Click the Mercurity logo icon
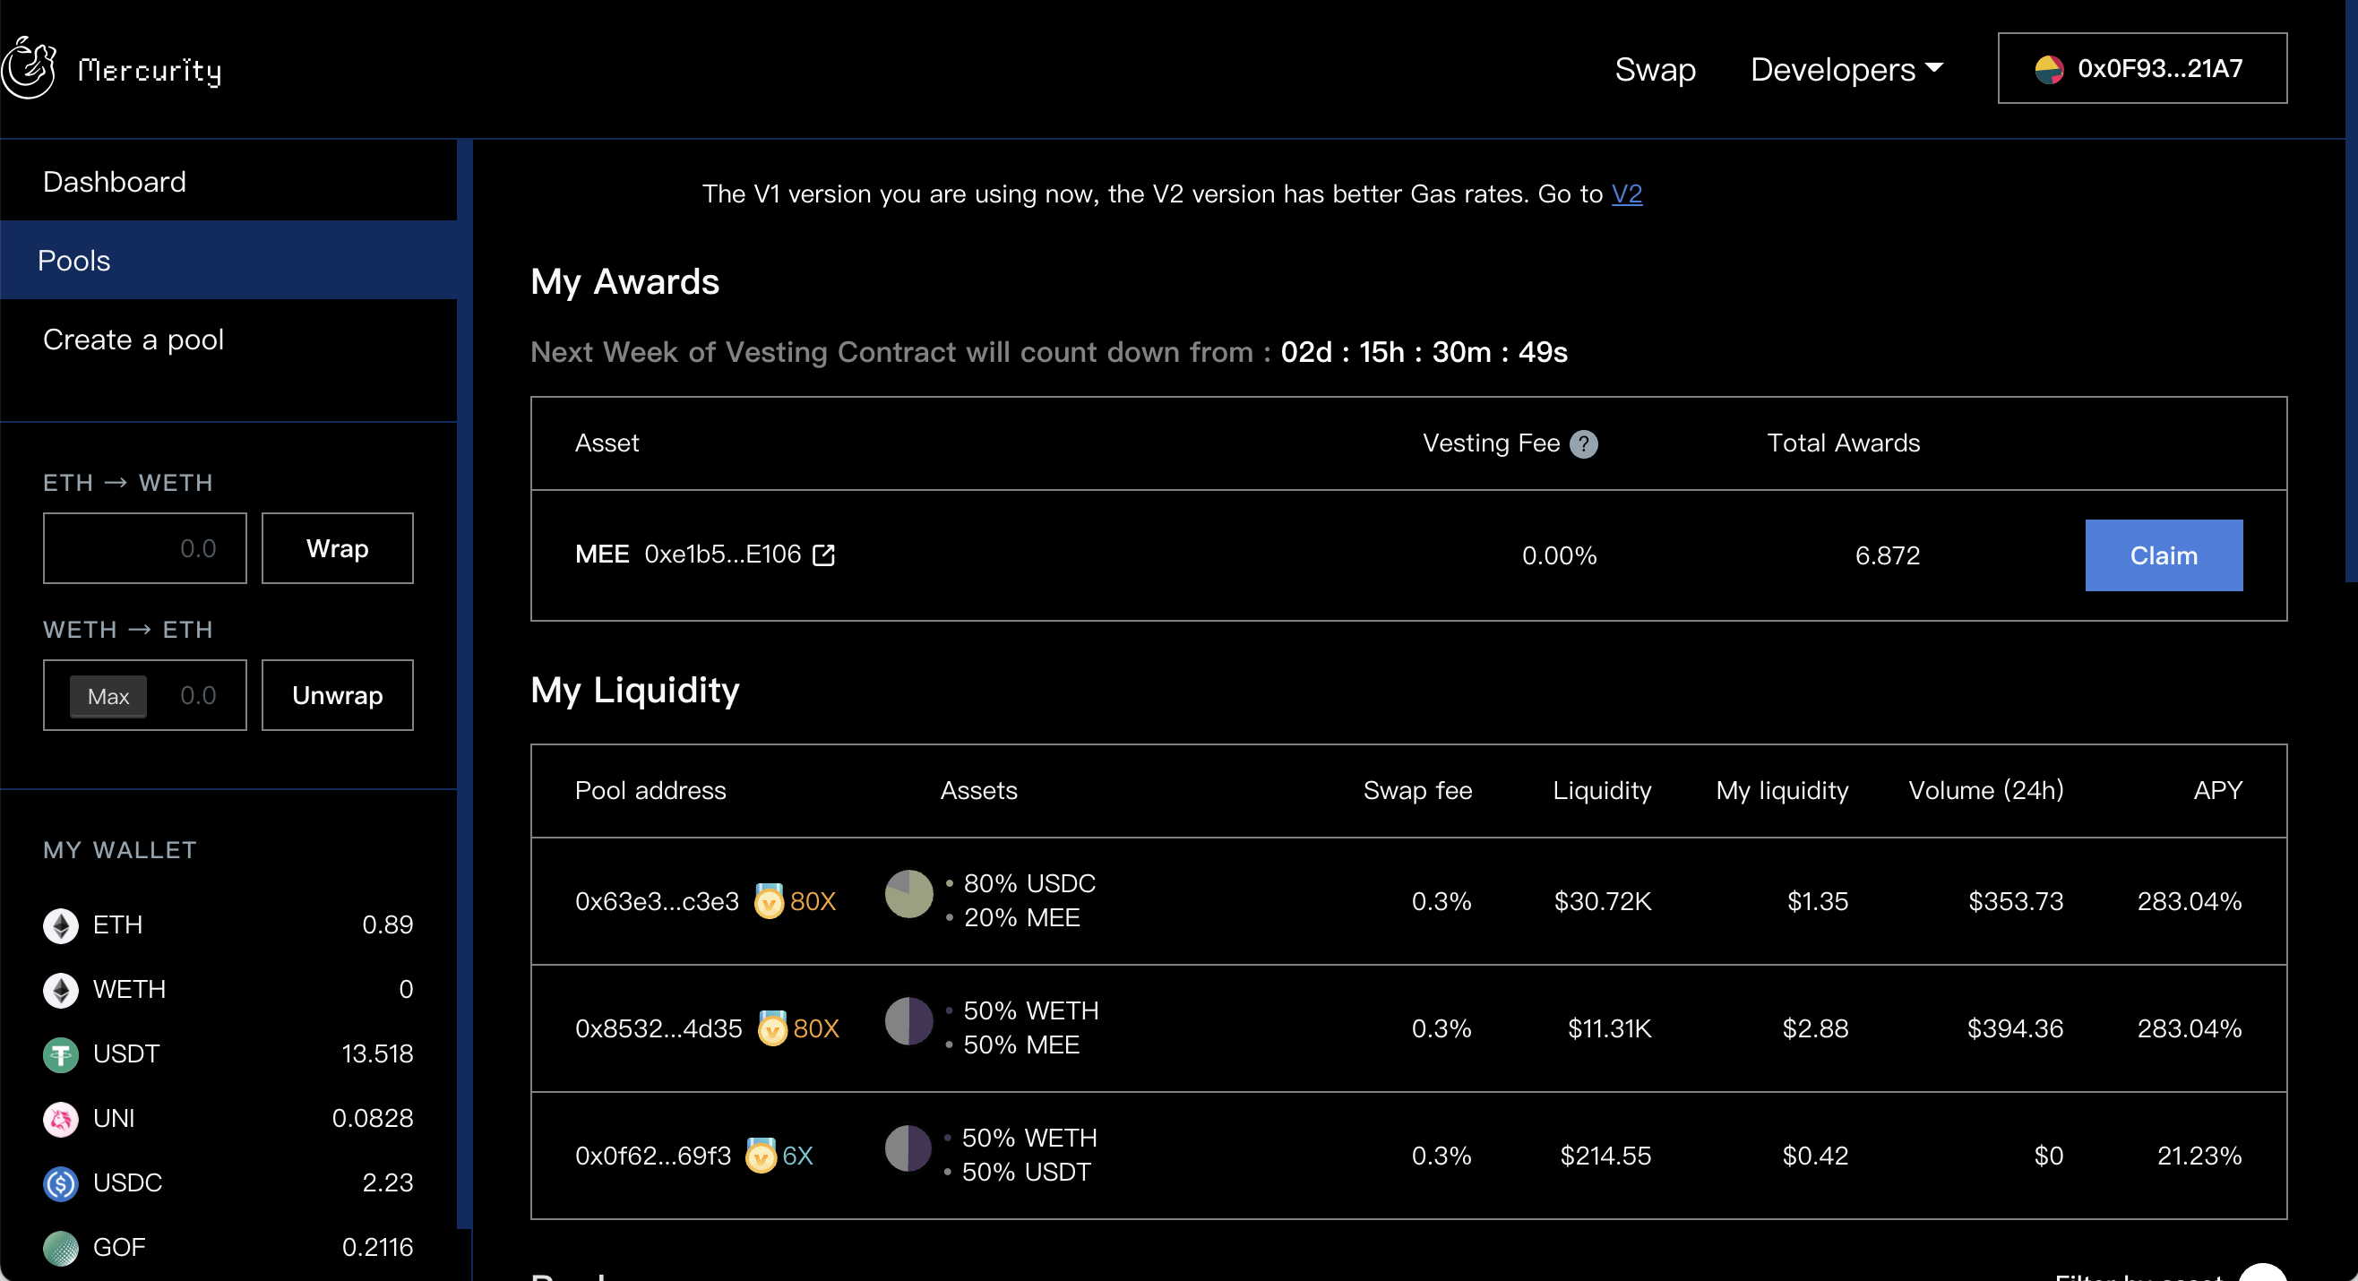This screenshot has width=2358, height=1281. coord(30,68)
